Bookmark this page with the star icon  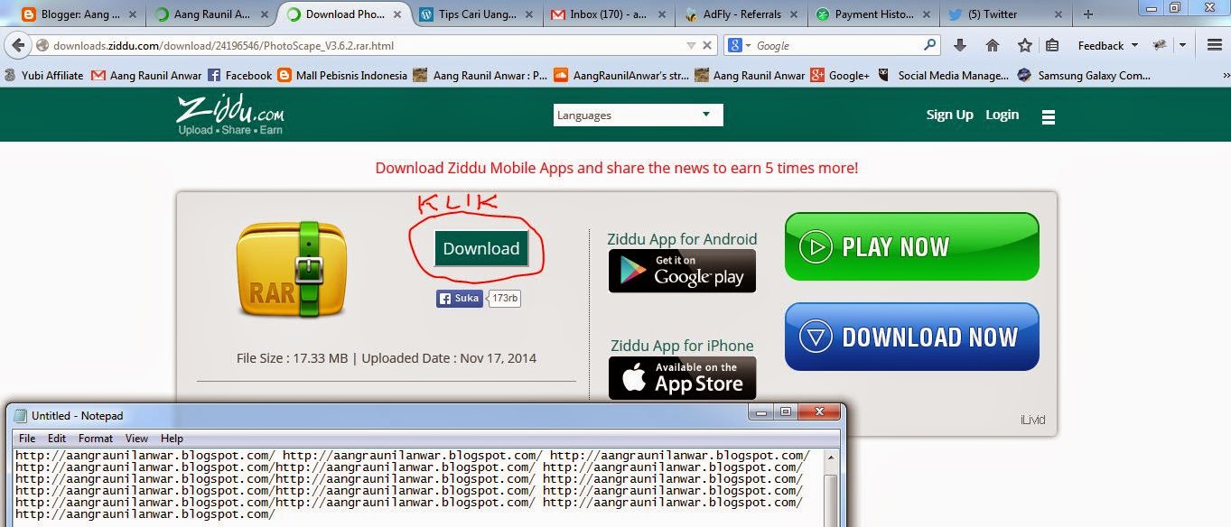coord(1025,45)
